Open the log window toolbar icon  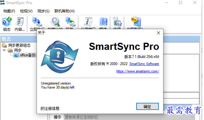[88, 22]
